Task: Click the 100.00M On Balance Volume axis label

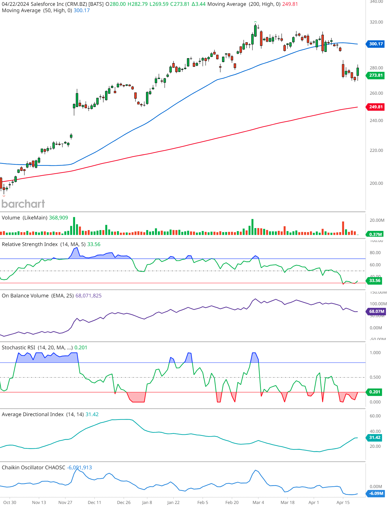Action: pyautogui.click(x=378, y=304)
